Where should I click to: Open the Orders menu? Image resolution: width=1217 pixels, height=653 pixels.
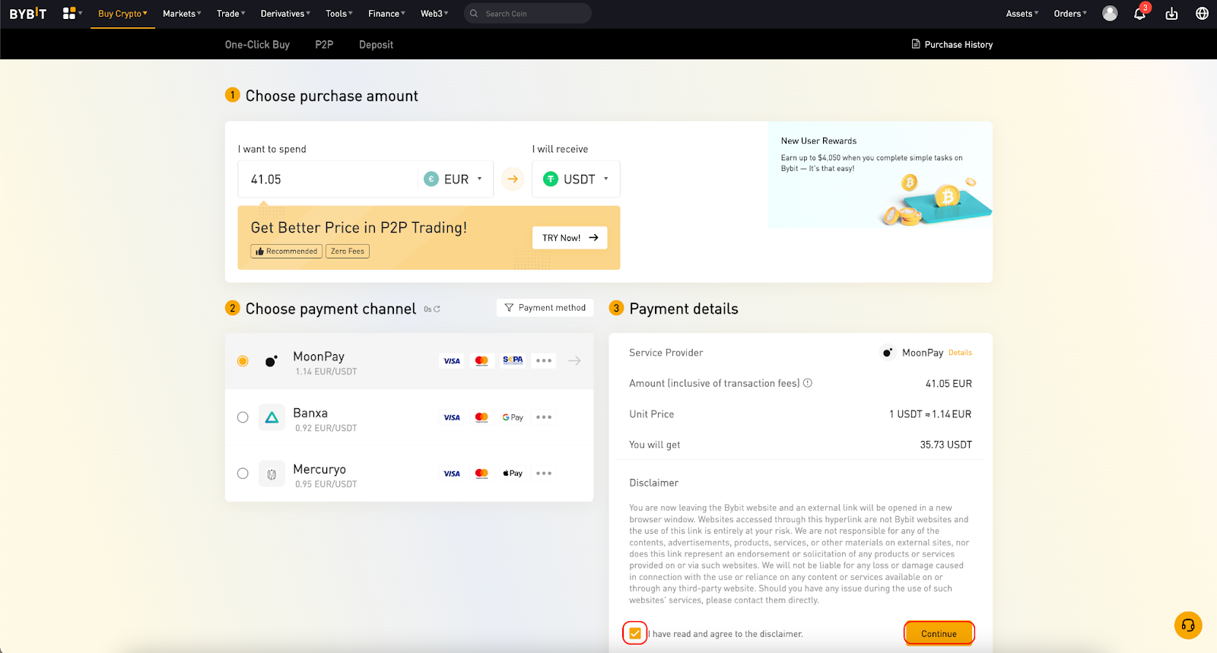[x=1070, y=14]
